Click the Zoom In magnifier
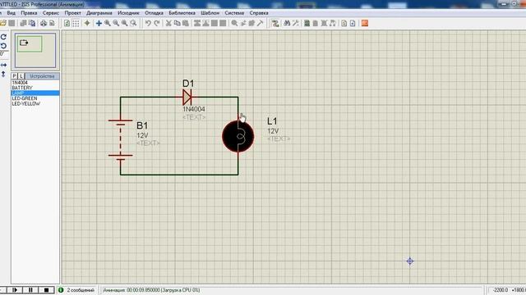 108,23
